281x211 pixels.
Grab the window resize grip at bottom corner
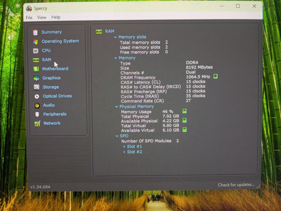(258, 187)
